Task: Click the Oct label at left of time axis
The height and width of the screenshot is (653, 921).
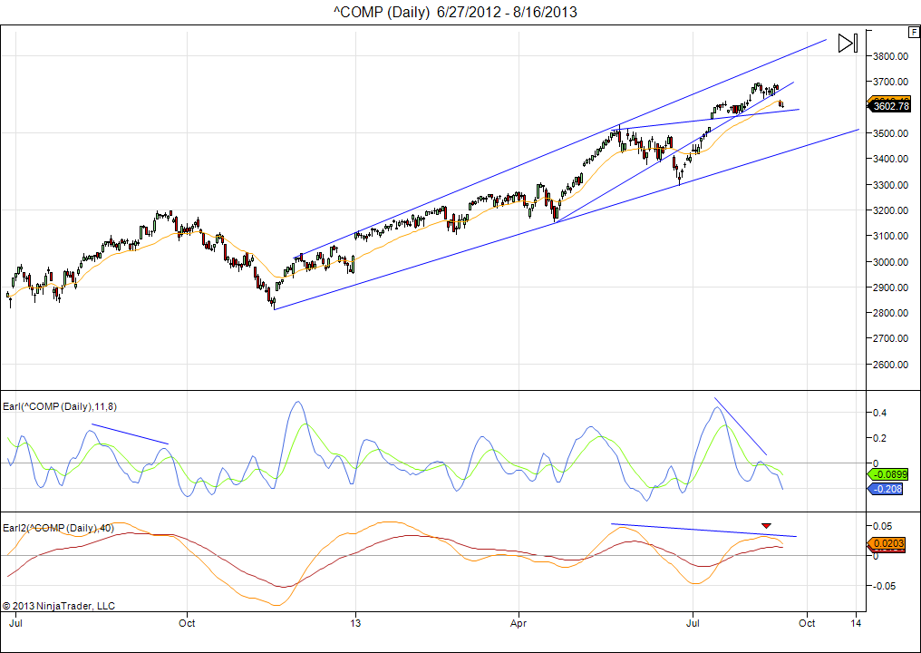Action: [187, 623]
